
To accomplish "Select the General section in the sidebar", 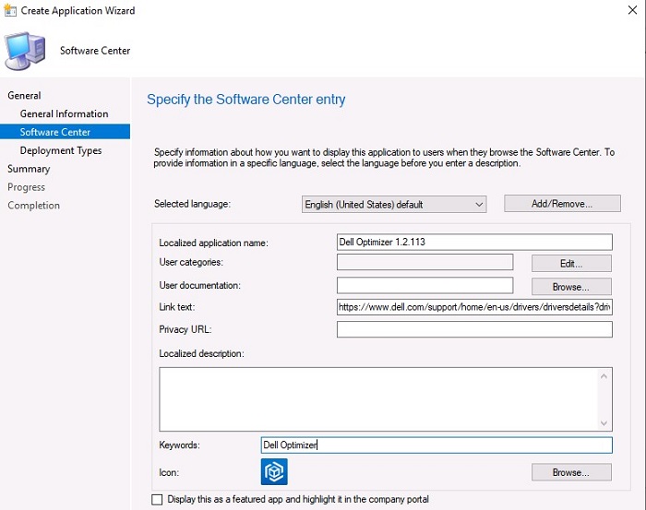I will click(x=24, y=96).
